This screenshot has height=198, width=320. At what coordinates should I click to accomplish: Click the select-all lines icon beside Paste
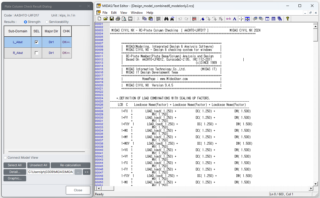(x=158, y=19)
